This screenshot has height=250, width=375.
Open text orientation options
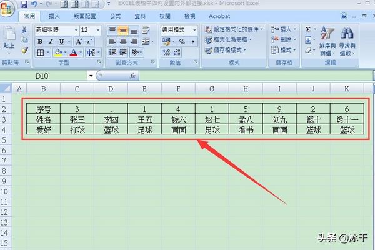[136, 52]
